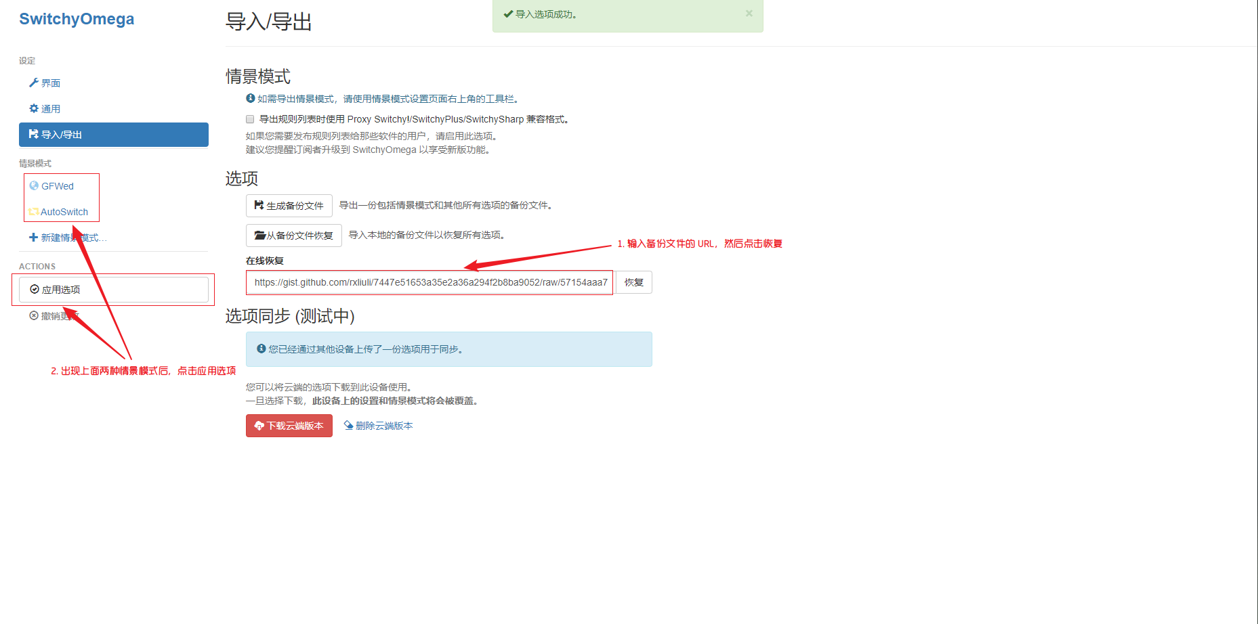Open the SwitchyOmega title link
Image resolution: width=1258 pixels, height=624 pixels.
(x=77, y=19)
